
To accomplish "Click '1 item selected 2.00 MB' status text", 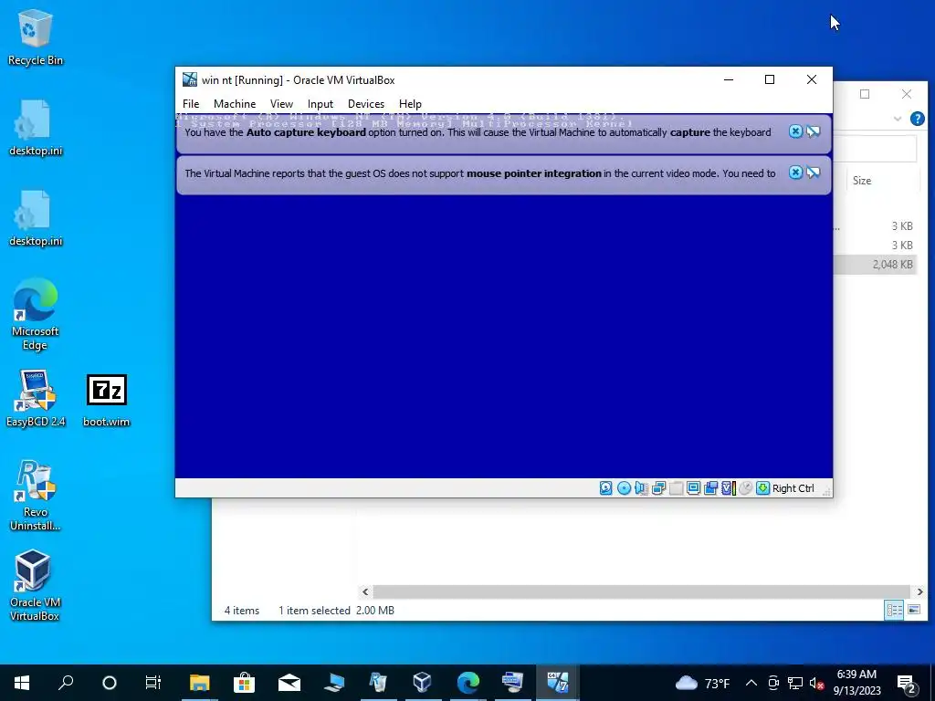I will click(x=336, y=611).
